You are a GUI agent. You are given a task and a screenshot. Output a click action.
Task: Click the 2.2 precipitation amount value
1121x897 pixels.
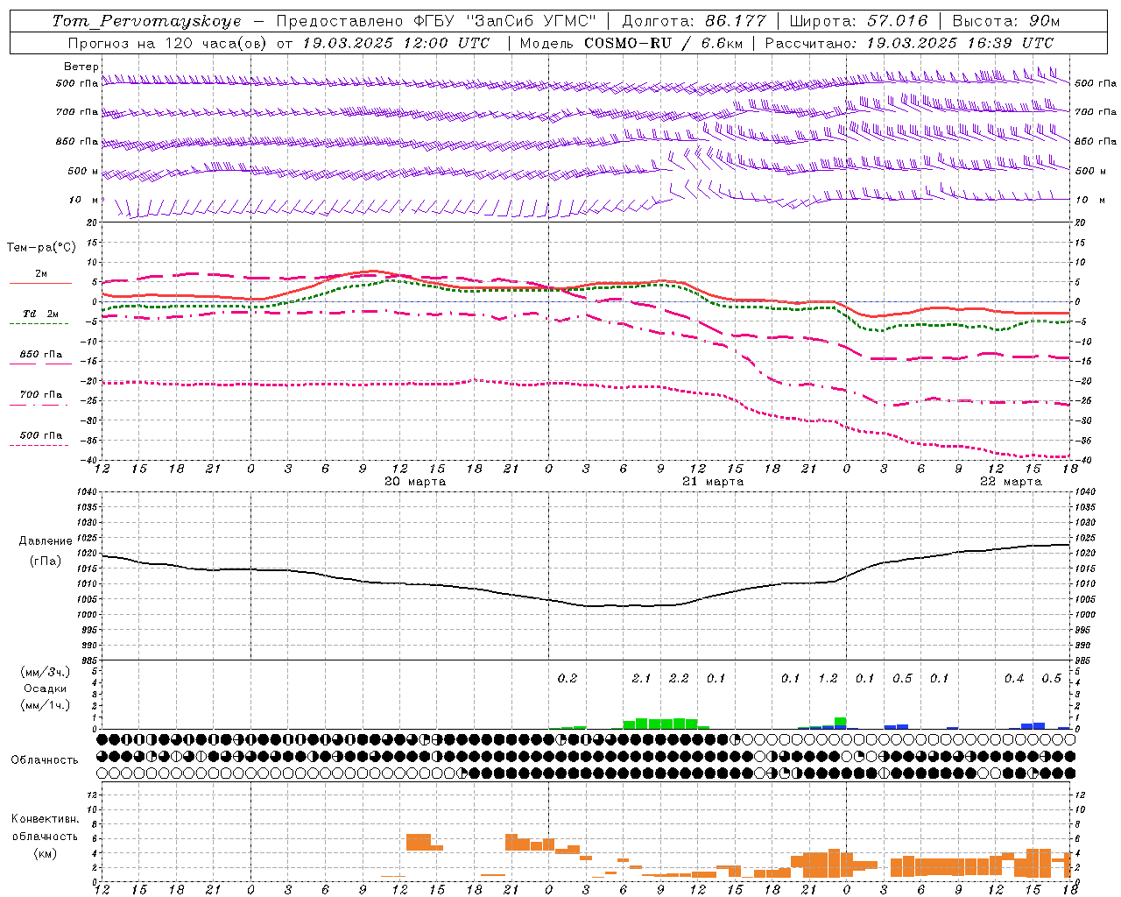click(x=679, y=678)
